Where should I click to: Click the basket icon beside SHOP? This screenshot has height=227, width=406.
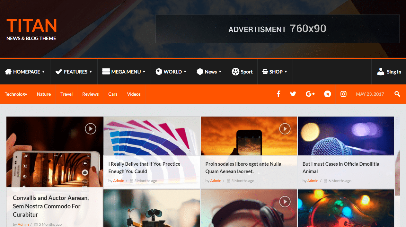[265, 72]
